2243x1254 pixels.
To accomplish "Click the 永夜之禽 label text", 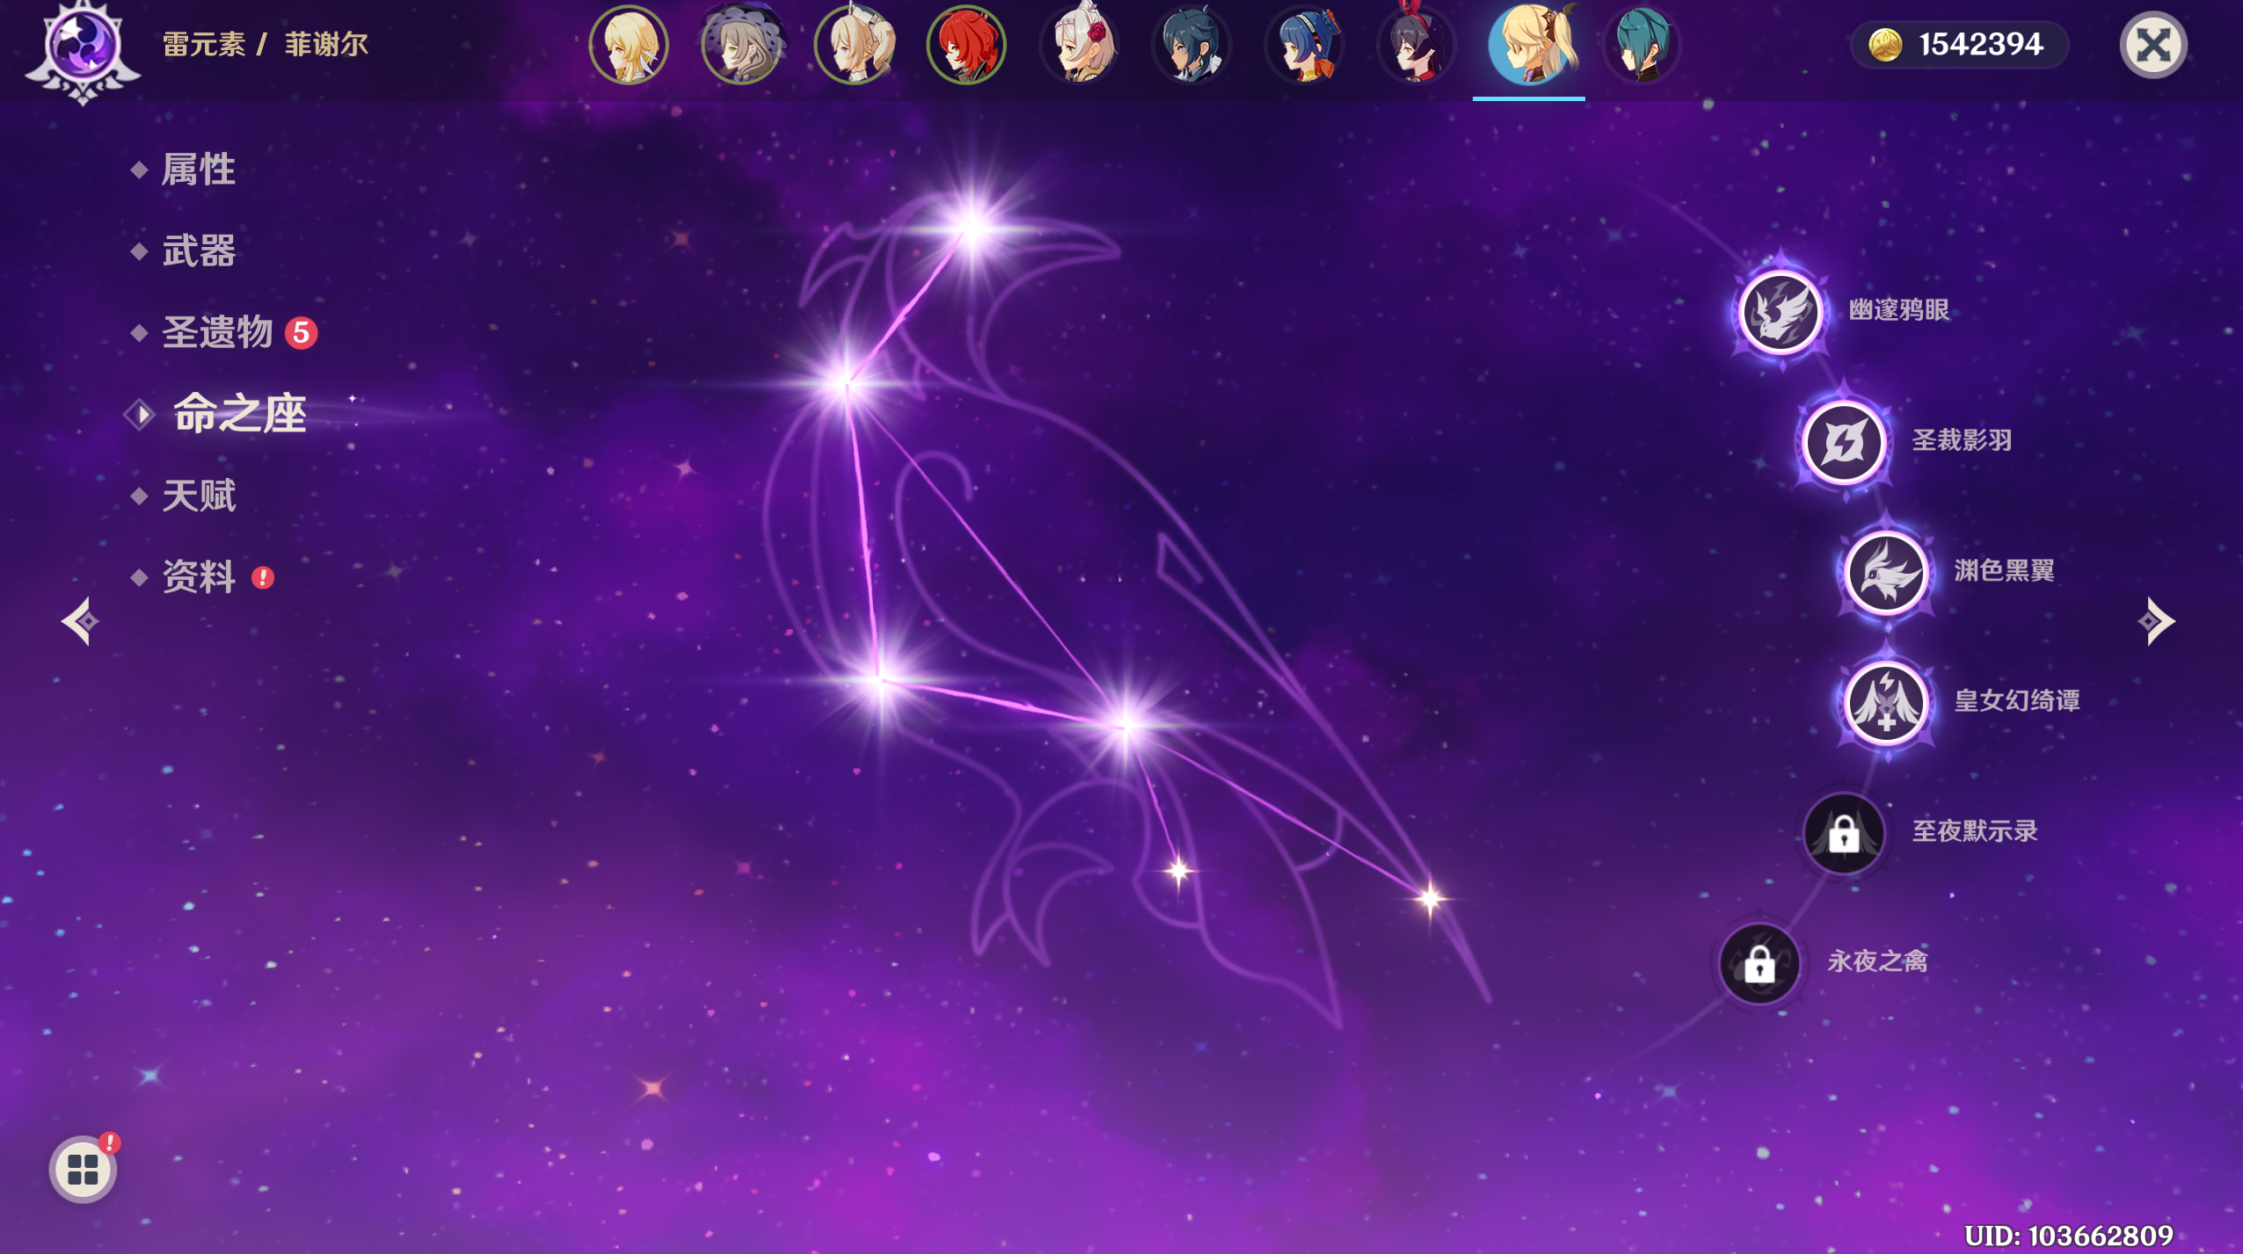I will coord(1877,961).
